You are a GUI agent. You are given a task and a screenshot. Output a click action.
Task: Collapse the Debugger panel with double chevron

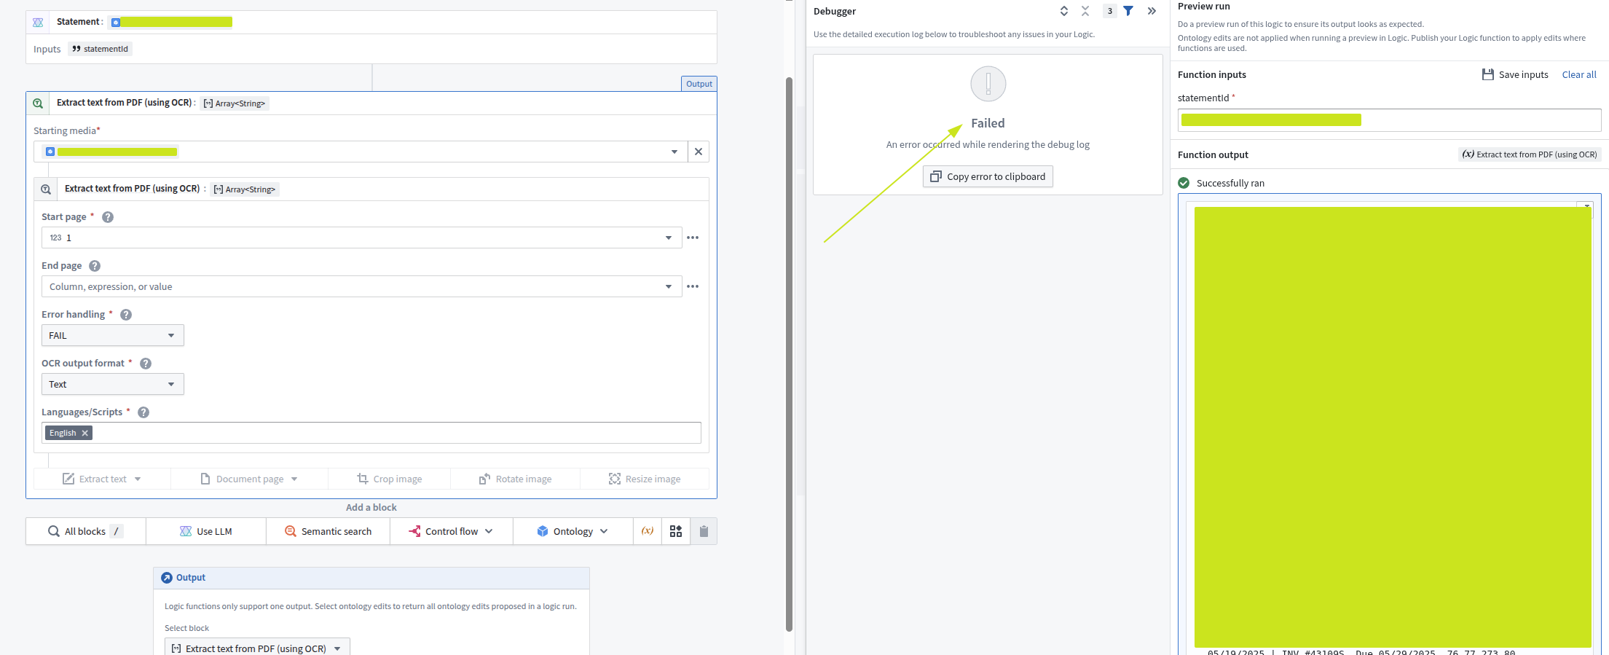1152,11
